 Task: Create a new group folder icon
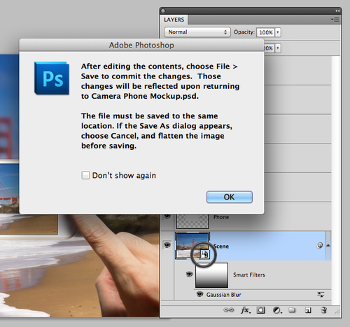pyautogui.click(x=292, y=310)
